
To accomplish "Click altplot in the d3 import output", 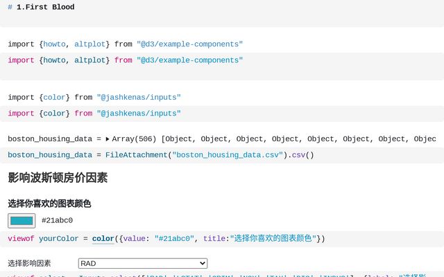I will point(89,44).
